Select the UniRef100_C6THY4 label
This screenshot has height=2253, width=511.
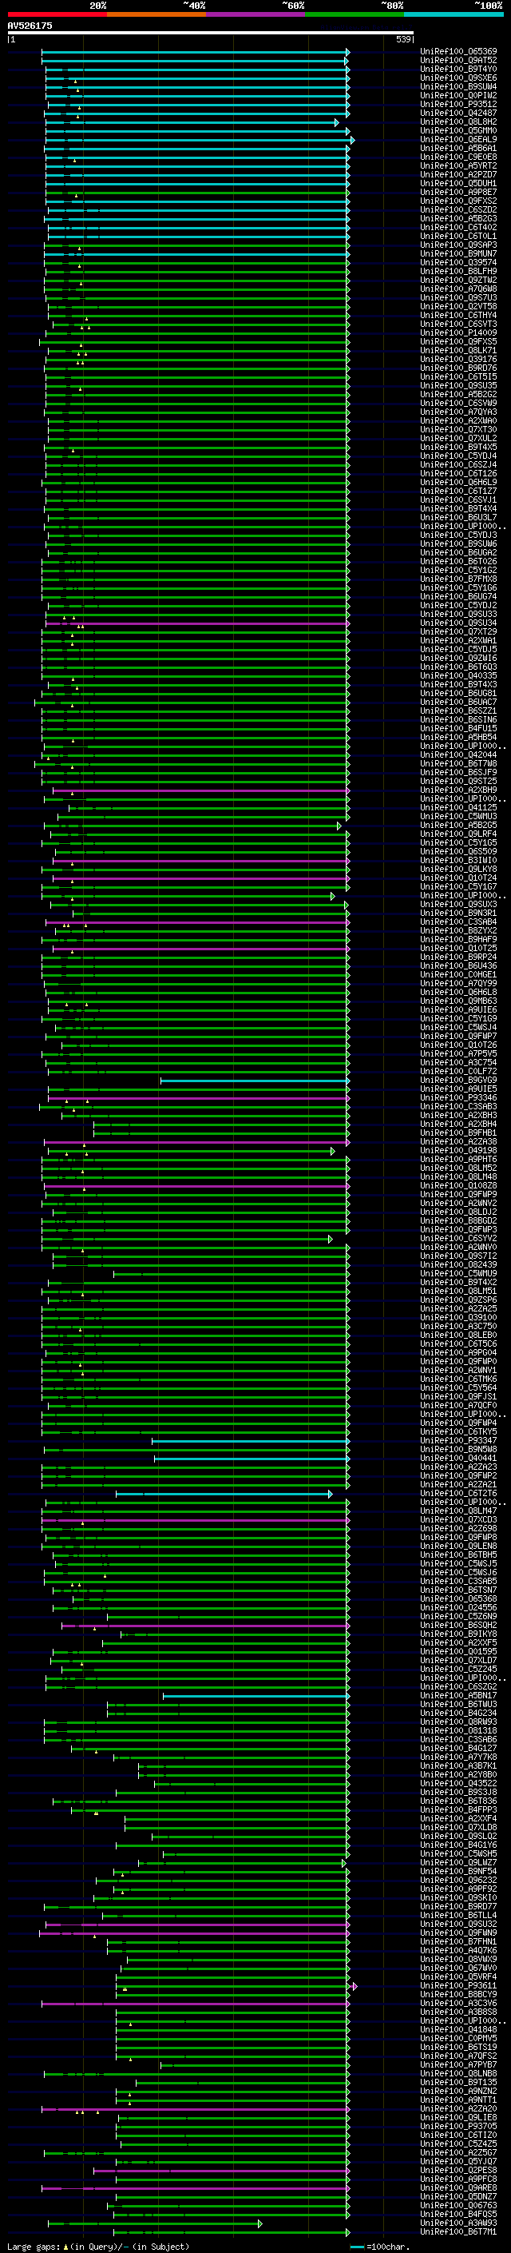[x=458, y=315]
